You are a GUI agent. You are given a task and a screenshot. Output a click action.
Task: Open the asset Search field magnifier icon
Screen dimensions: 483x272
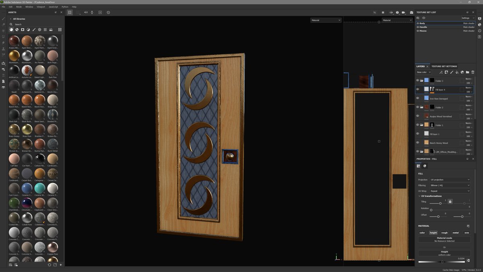[x=11, y=24]
